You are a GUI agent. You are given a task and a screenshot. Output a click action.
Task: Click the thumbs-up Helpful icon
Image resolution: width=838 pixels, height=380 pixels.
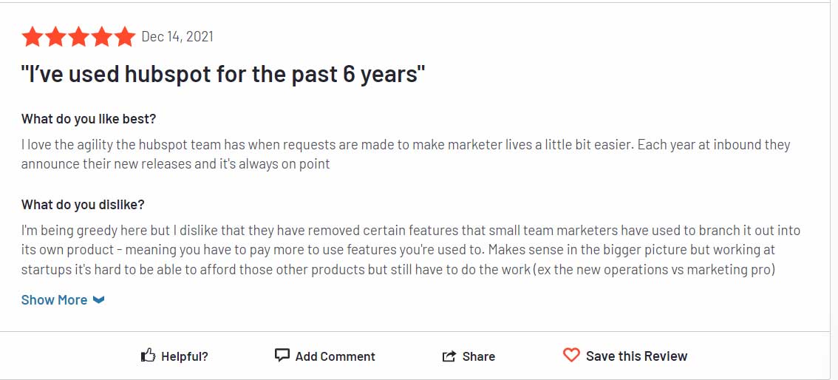click(148, 355)
